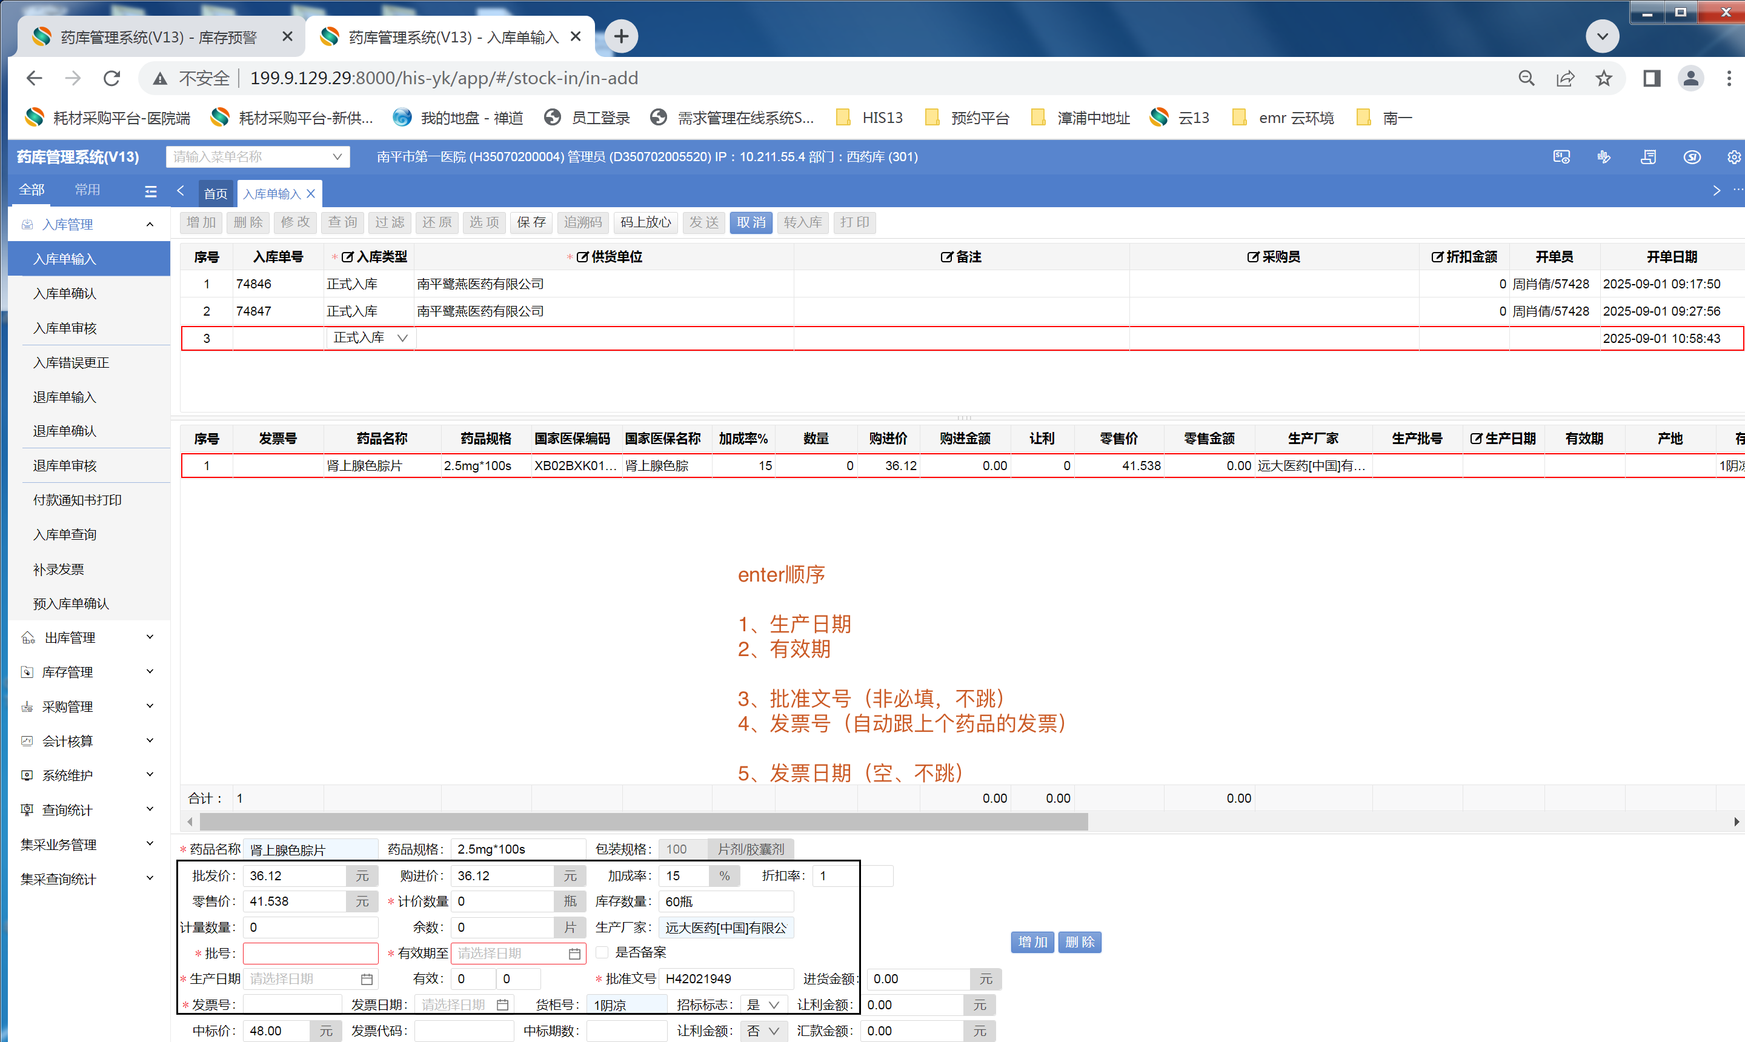The image size is (1745, 1042).
Task: Click the 批号 input field
Action: pos(310,953)
